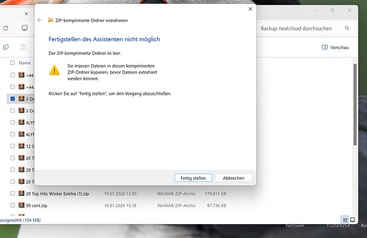Sort by the Name column header
This screenshot has height=238, width=367.
tap(24, 63)
